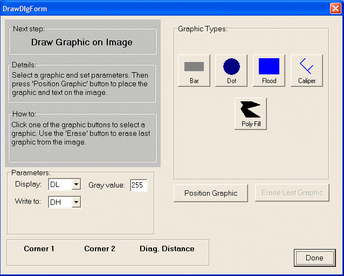Screen dimensions: 344x276
Task: Click the Graphic Types group label
Action: pos(203,29)
